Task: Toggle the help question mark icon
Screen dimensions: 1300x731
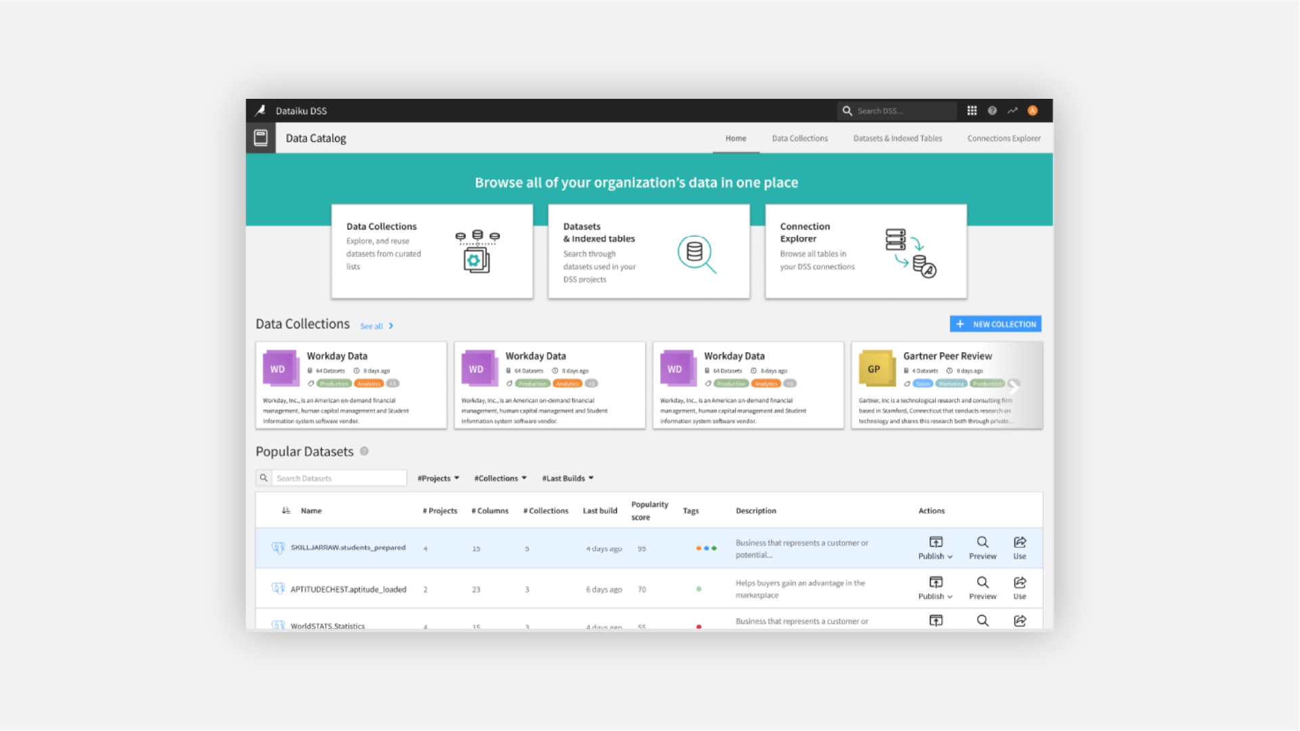Action: pyautogui.click(x=993, y=111)
